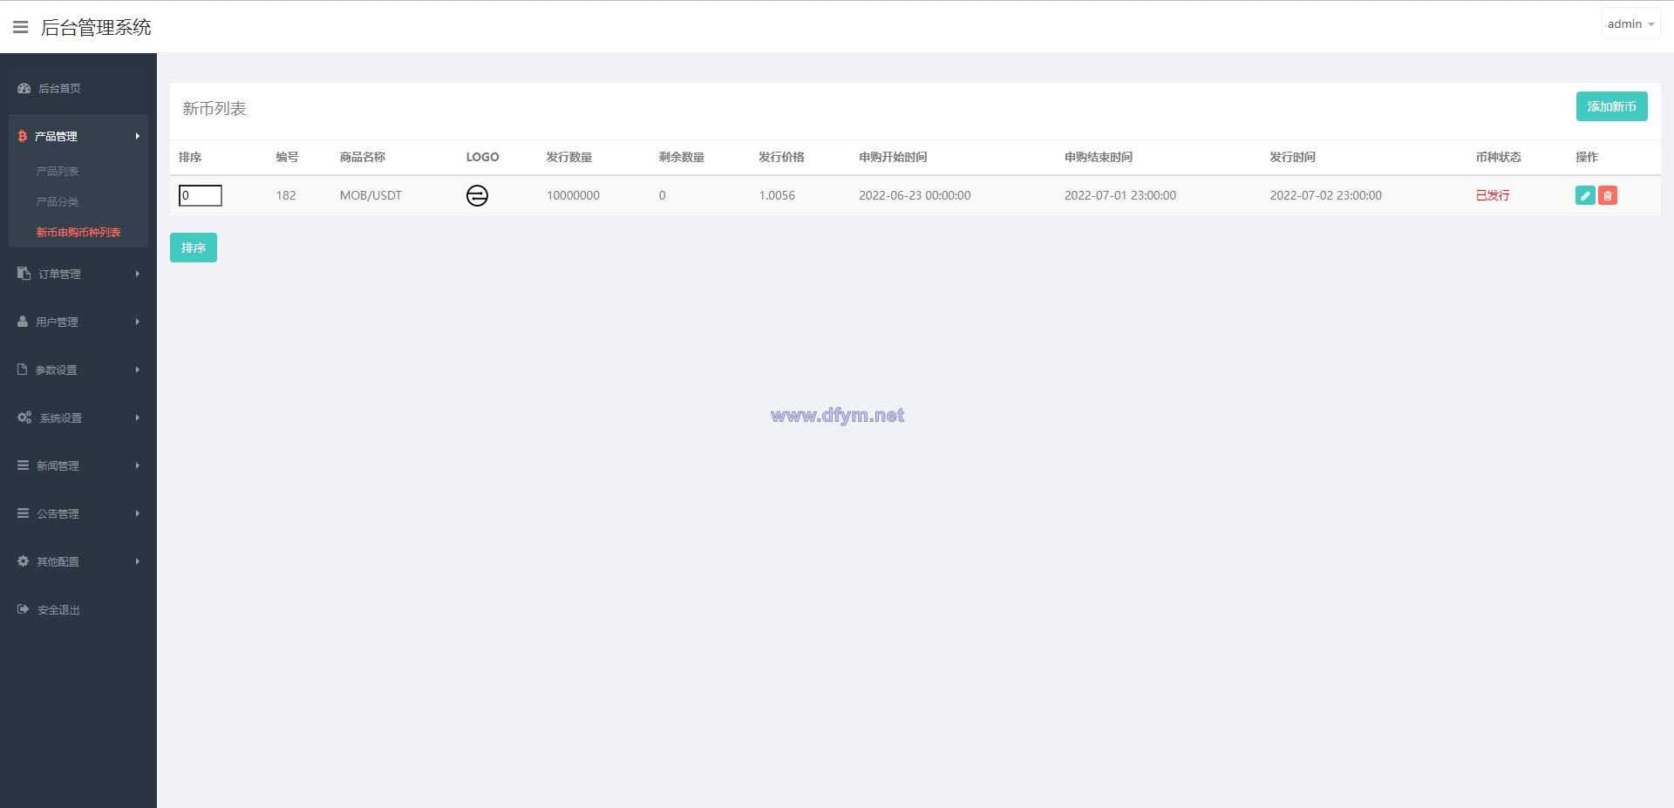Expand the 用户管理 menu arrow
Screen dimensions: 1674x808
coord(138,322)
